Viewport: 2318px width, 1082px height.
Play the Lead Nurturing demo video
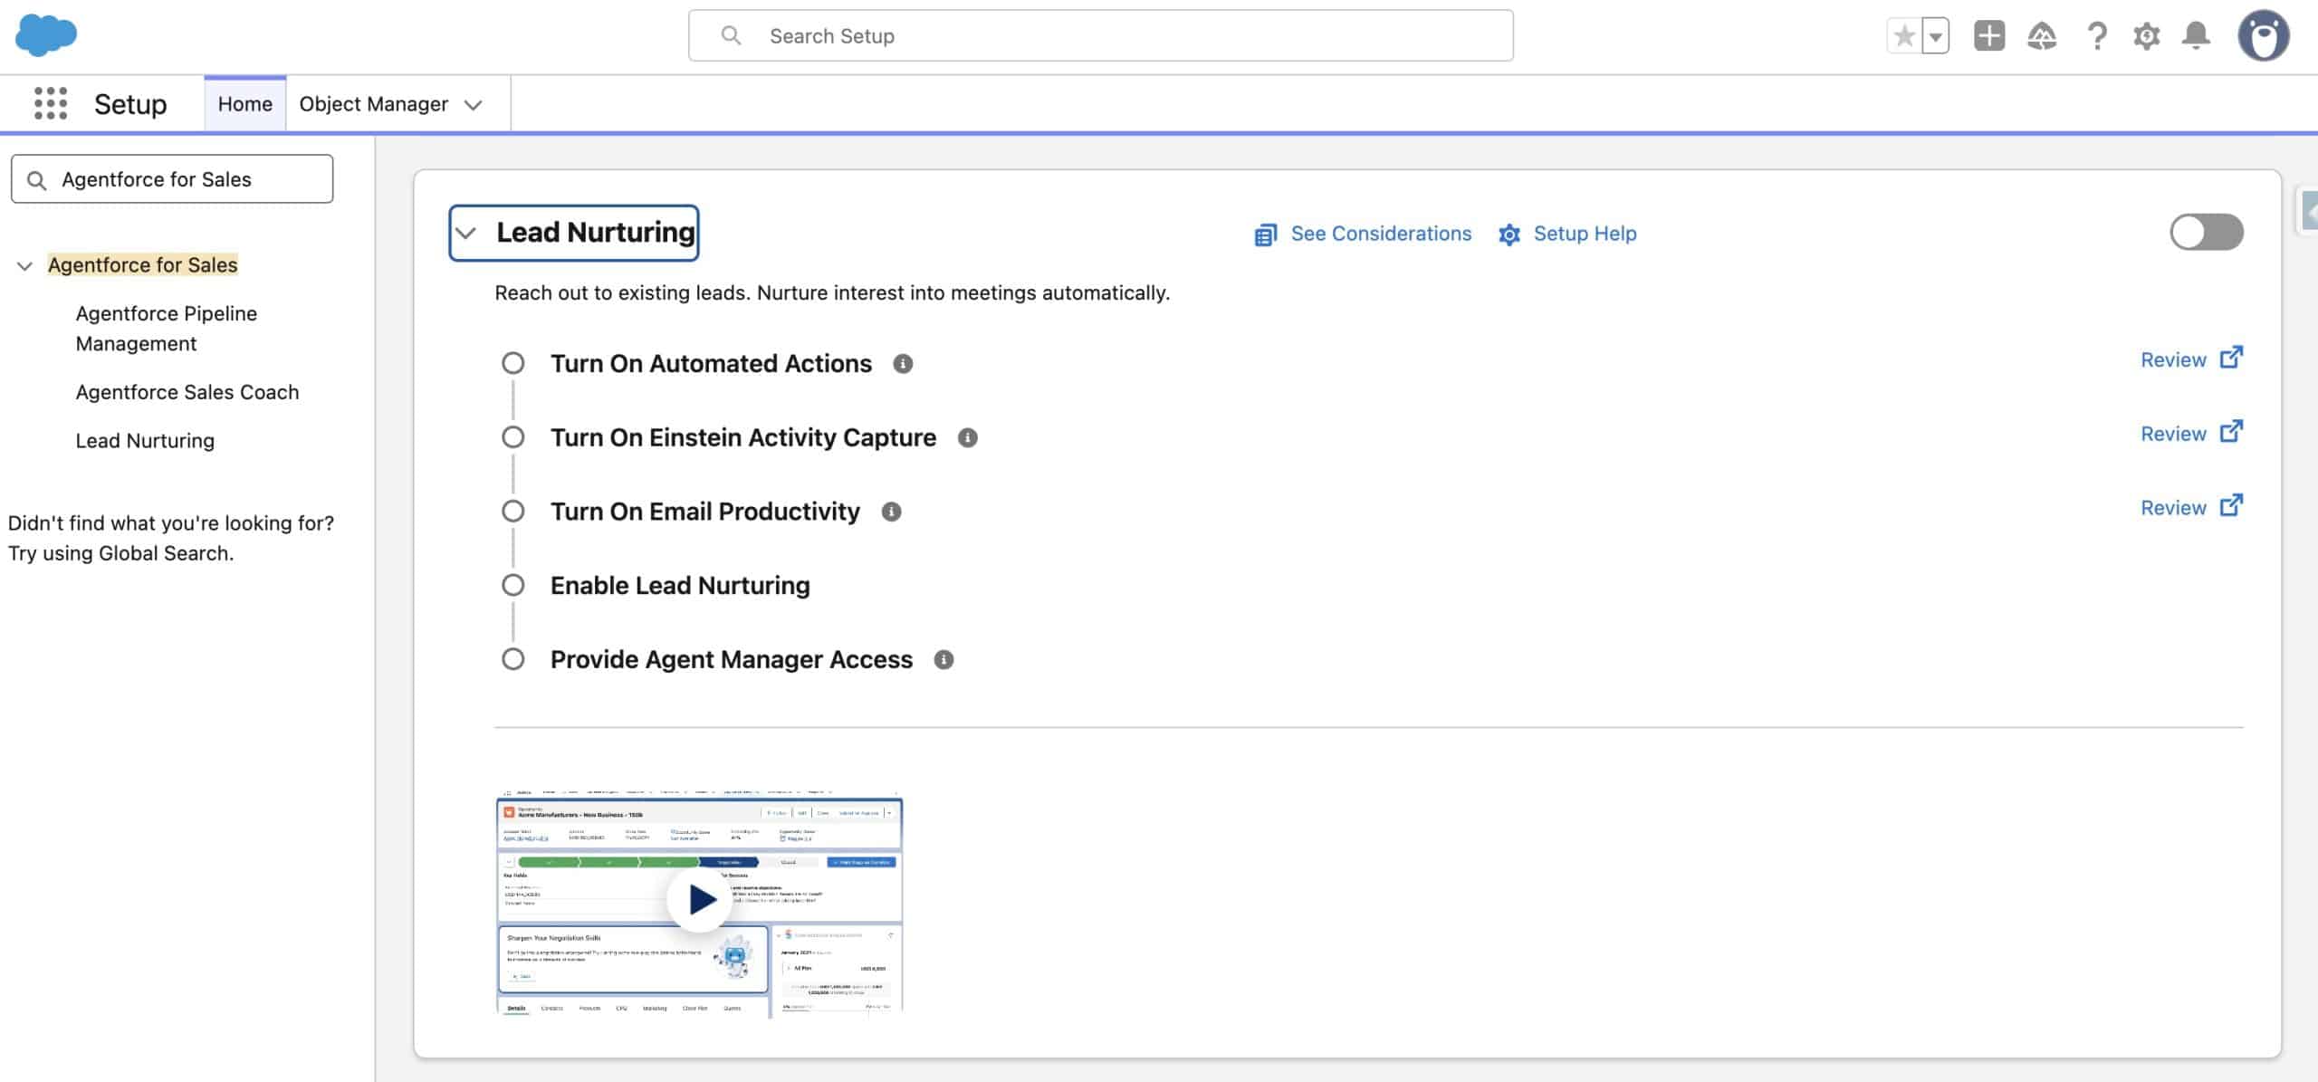coord(700,898)
